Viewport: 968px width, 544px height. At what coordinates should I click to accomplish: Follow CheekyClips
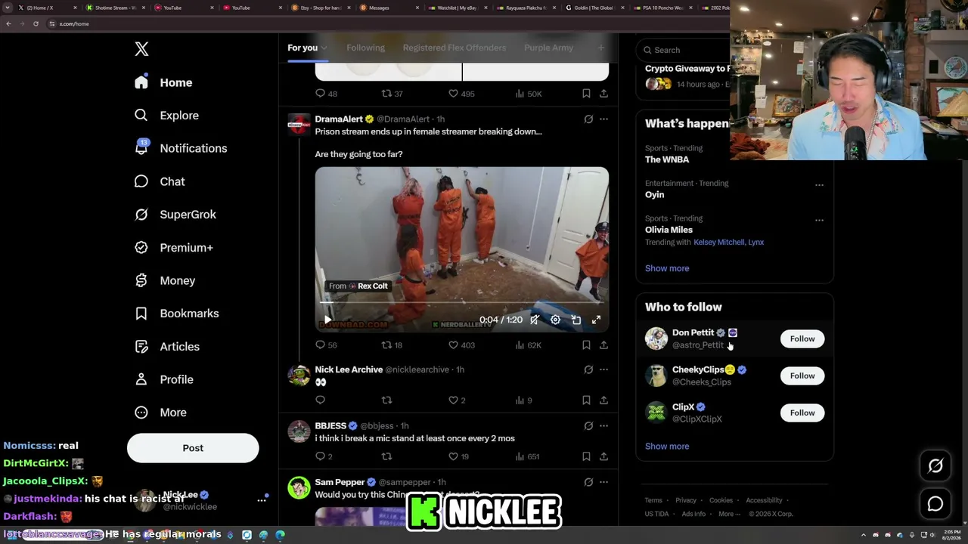(802, 376)
